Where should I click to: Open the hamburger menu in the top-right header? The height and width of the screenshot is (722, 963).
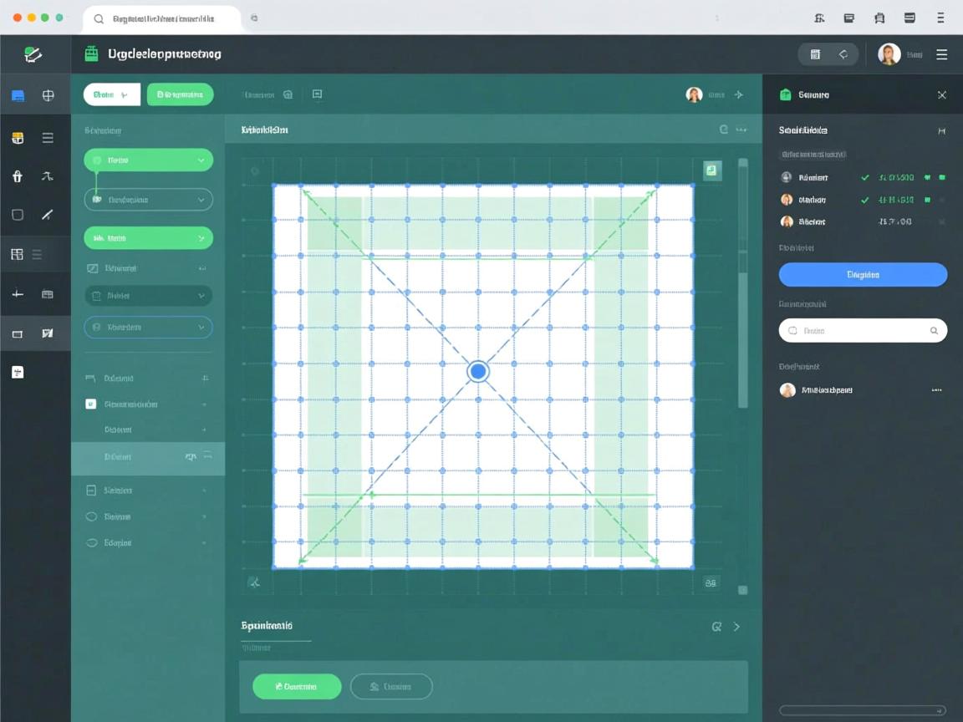tap(941, 54)
